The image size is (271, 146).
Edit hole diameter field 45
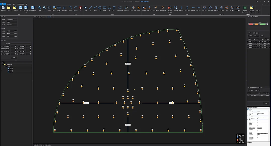pyautogui.click(x=10, y=36)
